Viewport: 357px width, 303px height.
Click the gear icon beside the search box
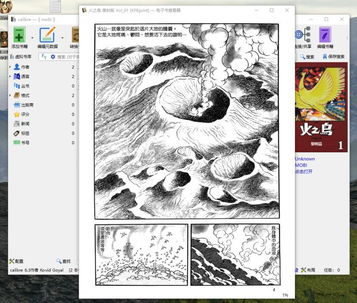53,57
